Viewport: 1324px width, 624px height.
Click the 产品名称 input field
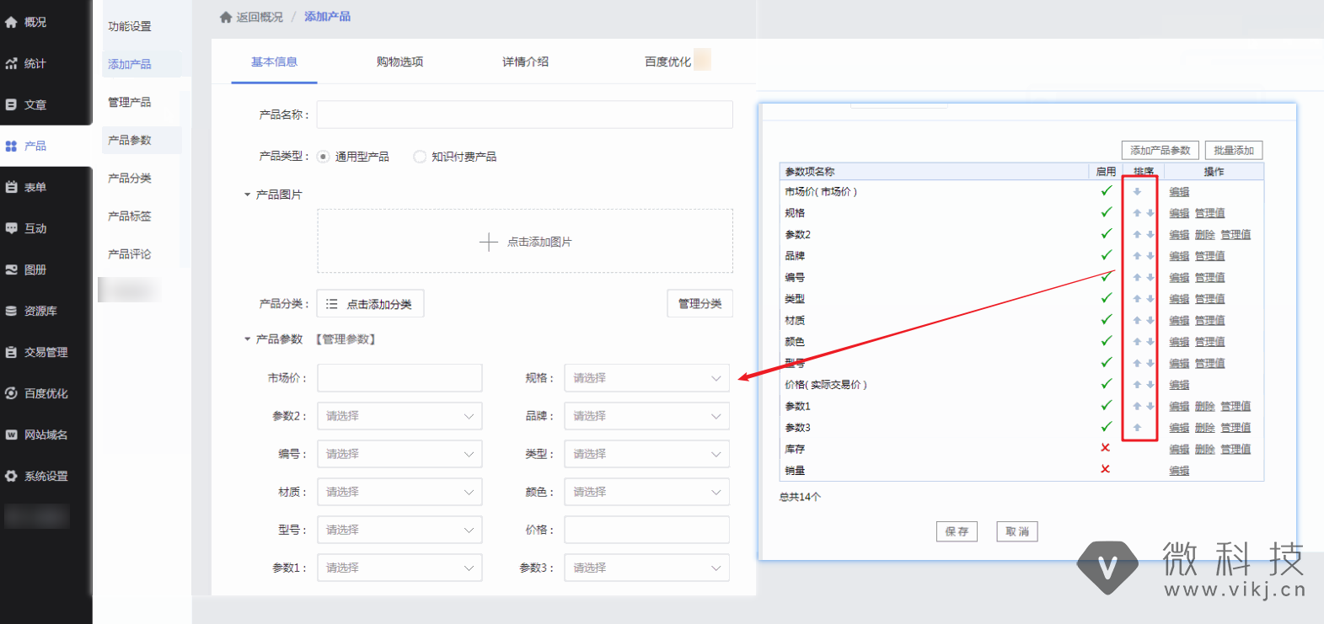point(524,115)
